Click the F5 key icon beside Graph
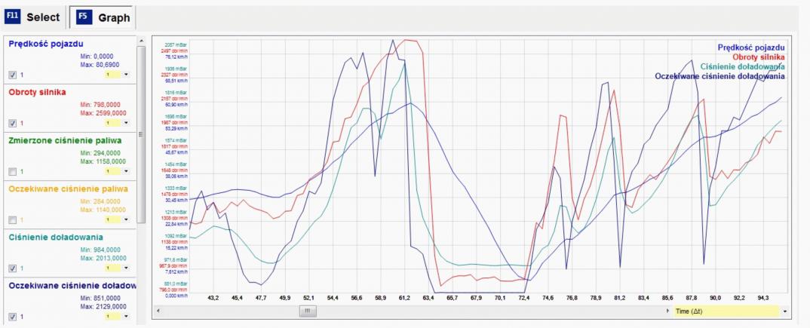The height and width of the screenshot is (328, 810). pos(84,17)
